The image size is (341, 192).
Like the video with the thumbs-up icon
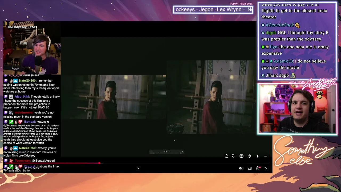[226, 156]
